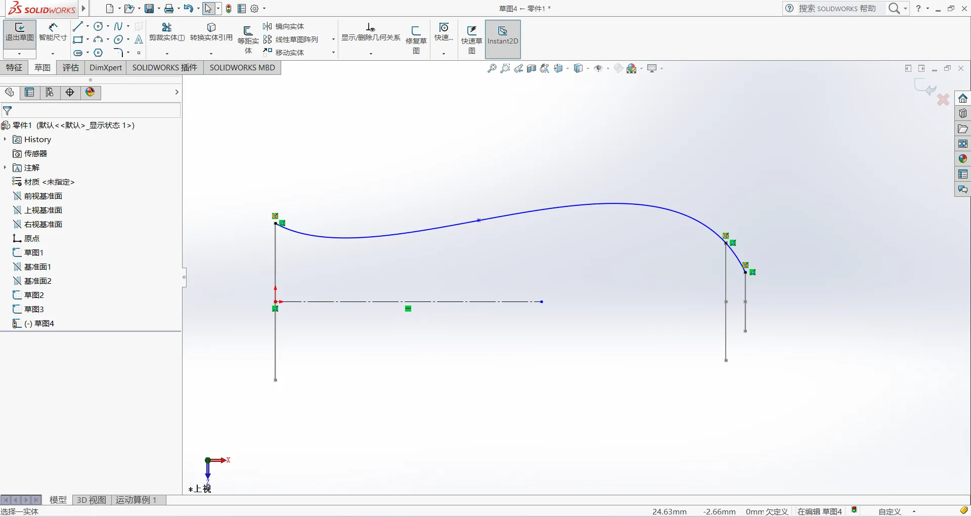Click Mirror Entities (镜向实体)

pyautogui.click(x=284, y=26)
